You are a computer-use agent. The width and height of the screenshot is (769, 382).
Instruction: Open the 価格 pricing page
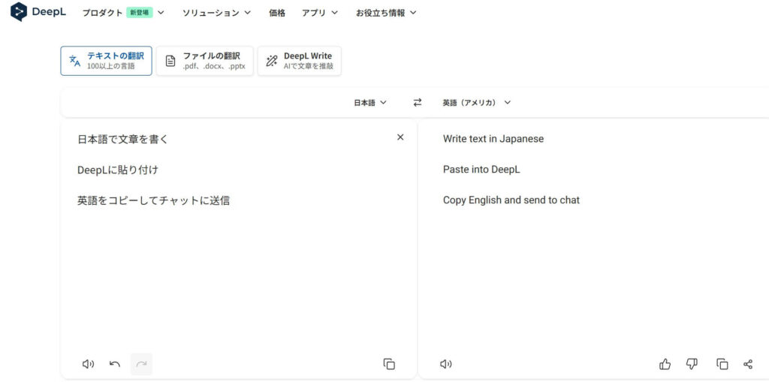[277, 13]
